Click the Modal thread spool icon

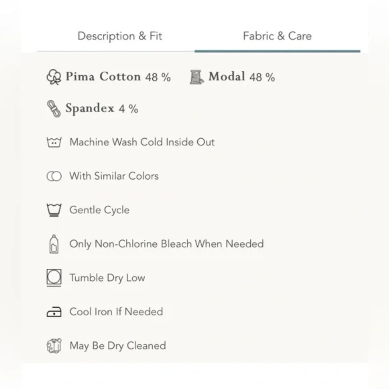point(197,77)
